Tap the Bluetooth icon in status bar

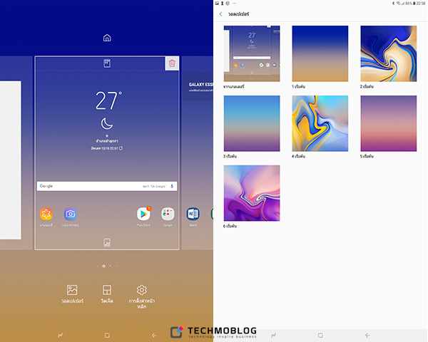click(393, 4)
